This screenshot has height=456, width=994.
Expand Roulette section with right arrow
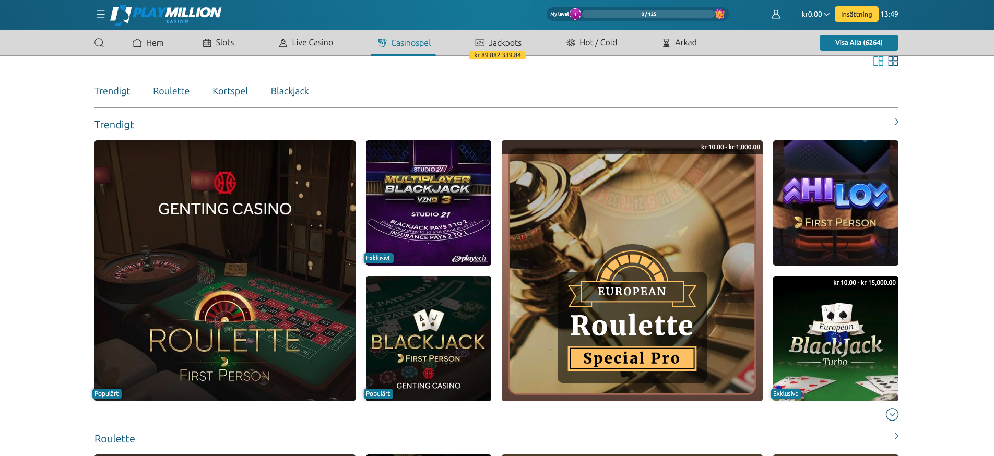[x=896, y=436]
